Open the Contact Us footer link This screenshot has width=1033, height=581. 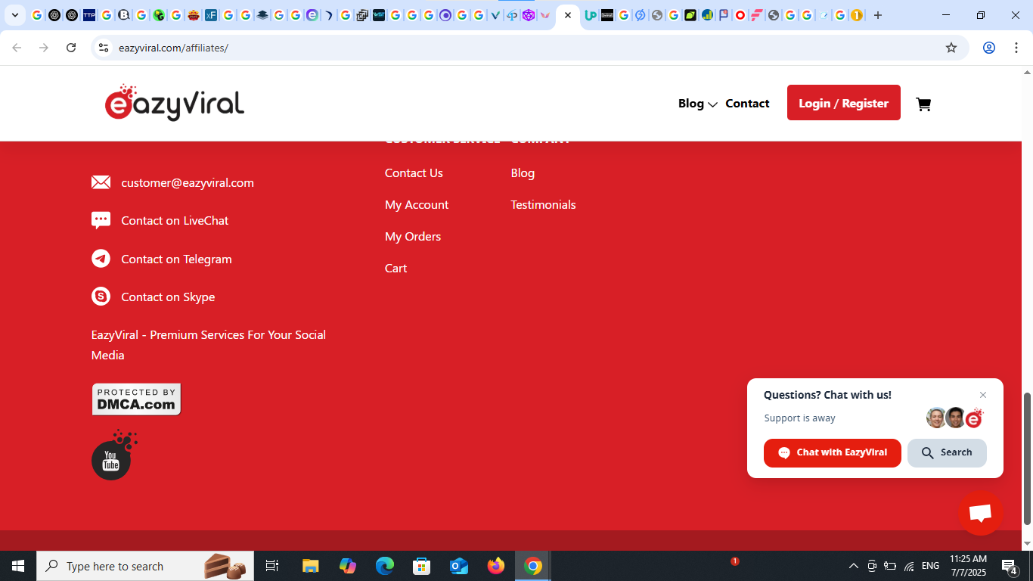pyautogui.click(x=414, y=172)
